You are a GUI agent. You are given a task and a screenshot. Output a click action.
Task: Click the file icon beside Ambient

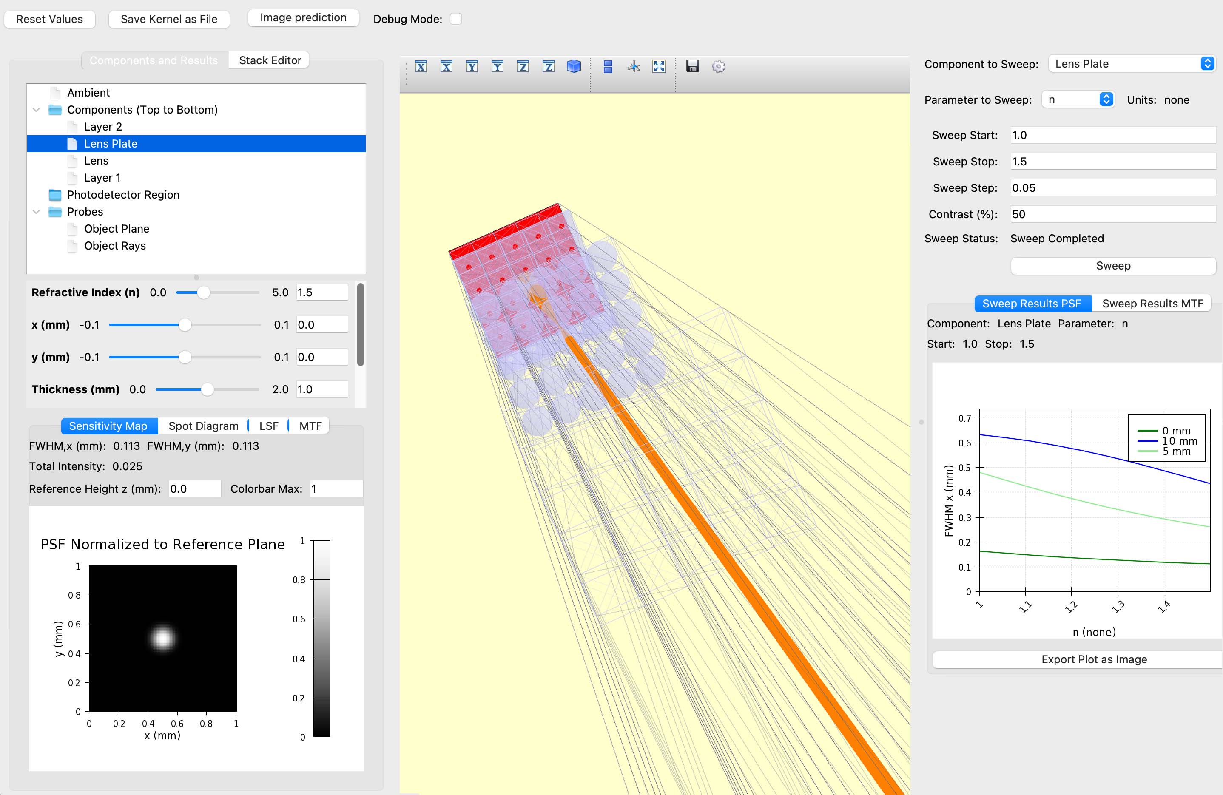(56, 93)
